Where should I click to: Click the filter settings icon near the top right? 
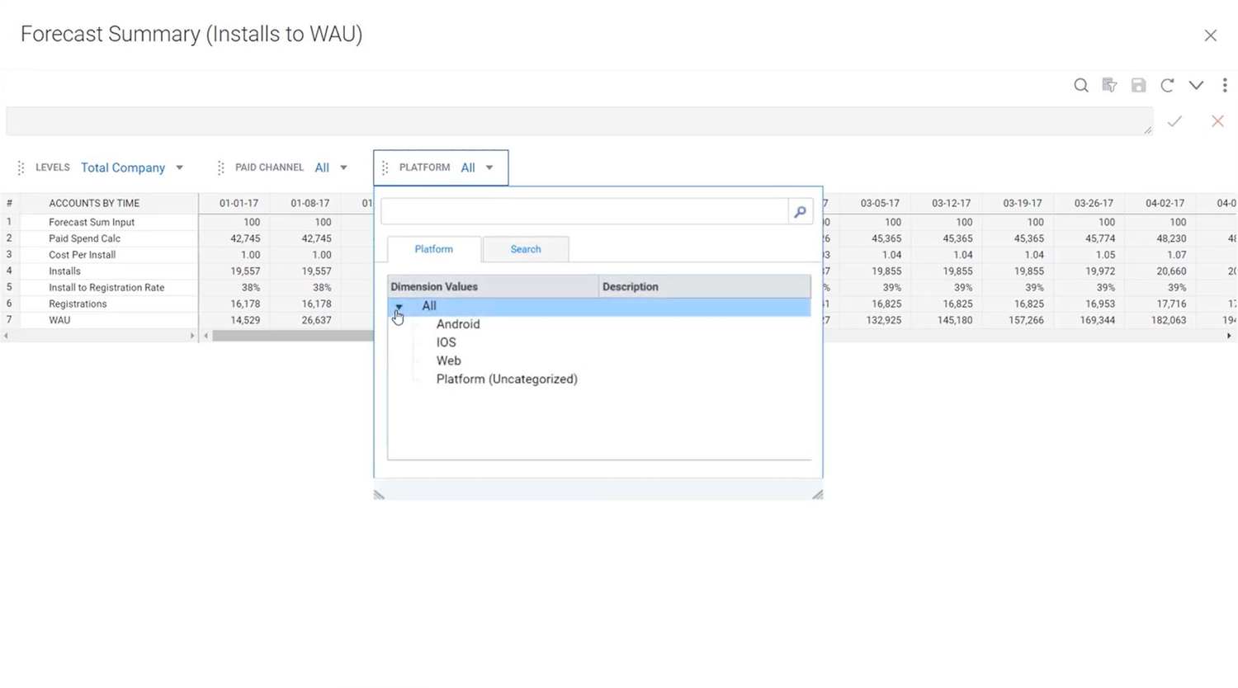1109,85
